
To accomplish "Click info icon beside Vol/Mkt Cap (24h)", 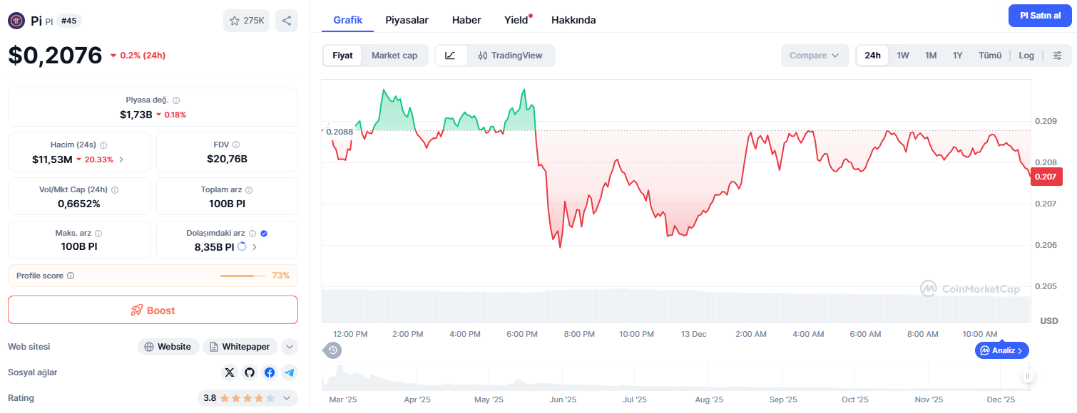I will (115, 190).
